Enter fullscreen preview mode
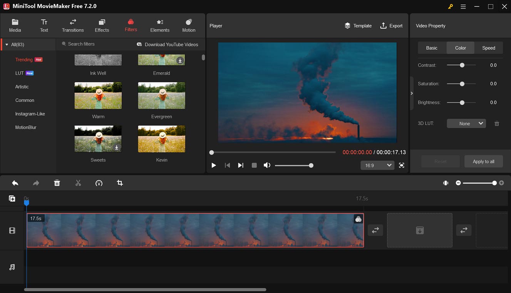511x293 pixels. (402, 165)
